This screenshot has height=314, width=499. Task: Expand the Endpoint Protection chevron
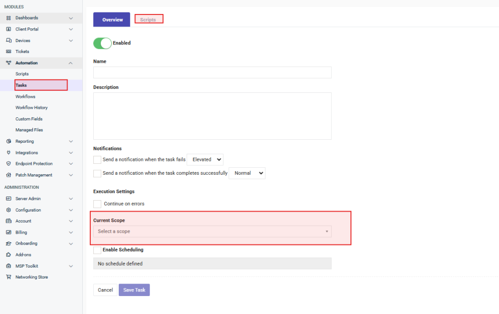coord(71,164)
